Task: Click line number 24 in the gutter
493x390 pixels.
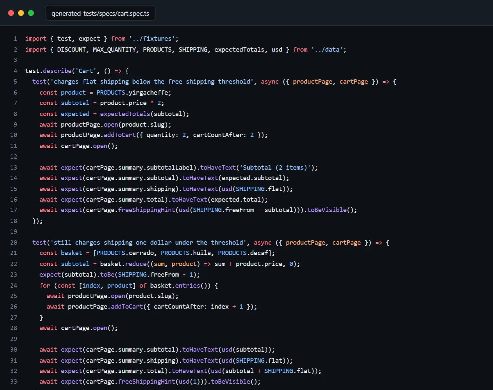Action: [x=14, y=286]
